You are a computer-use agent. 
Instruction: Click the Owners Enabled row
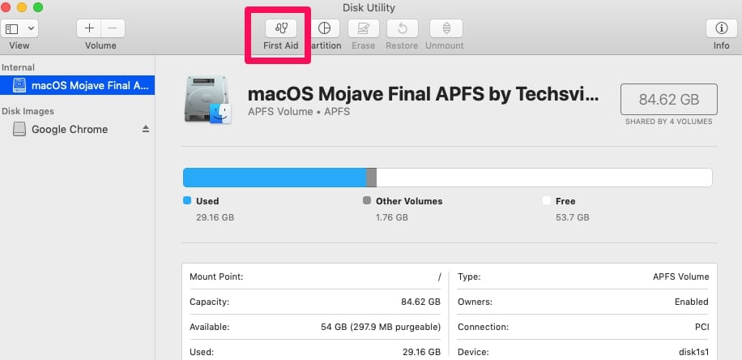pyautogui.click(x=583, y=302)
